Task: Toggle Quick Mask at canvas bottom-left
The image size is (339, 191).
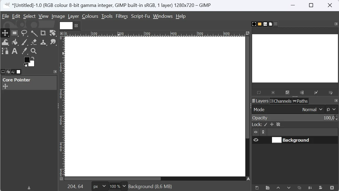Action: pos(61,179)
